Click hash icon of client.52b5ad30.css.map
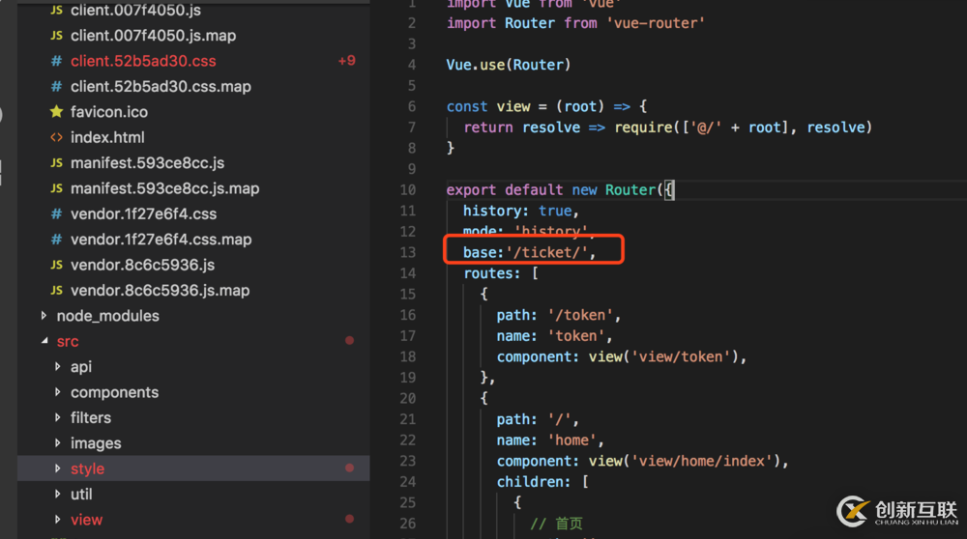967x539 pixels. pyautogui.click(x=57, y=86)
